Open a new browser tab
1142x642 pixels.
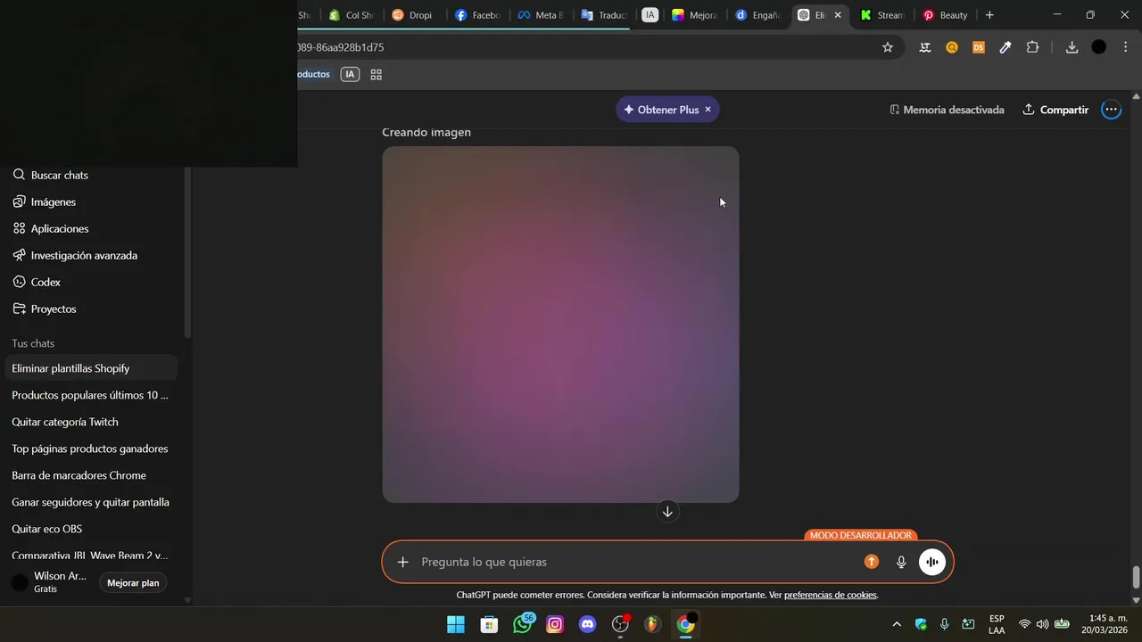tap(989, 15)
